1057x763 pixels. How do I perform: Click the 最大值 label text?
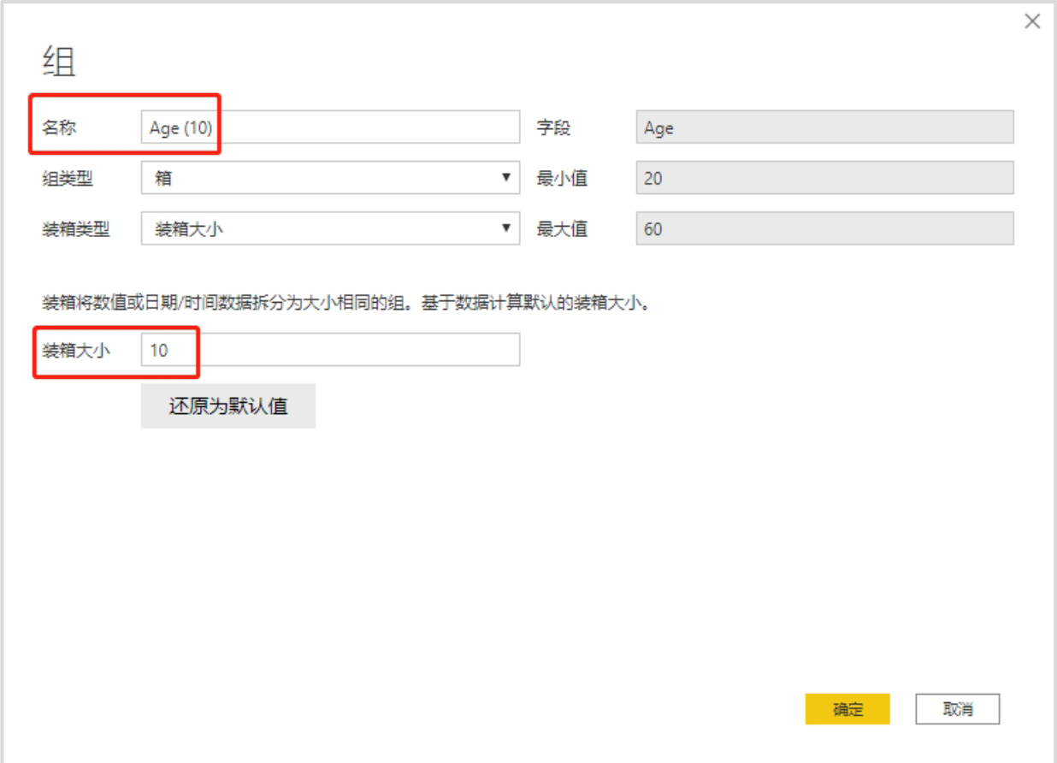click(562, 229)
